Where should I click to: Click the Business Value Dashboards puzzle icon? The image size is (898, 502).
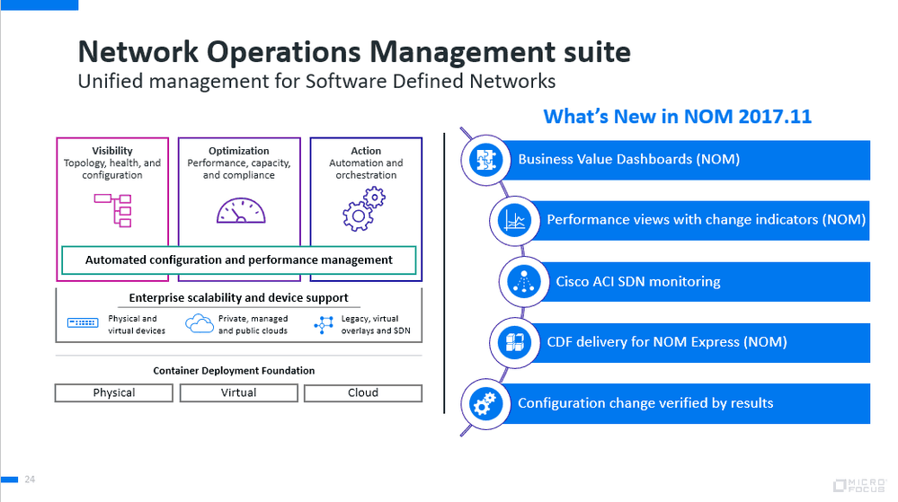pos(485,160)
